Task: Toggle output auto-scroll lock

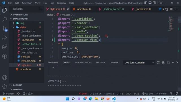Action: click(163, 63)
